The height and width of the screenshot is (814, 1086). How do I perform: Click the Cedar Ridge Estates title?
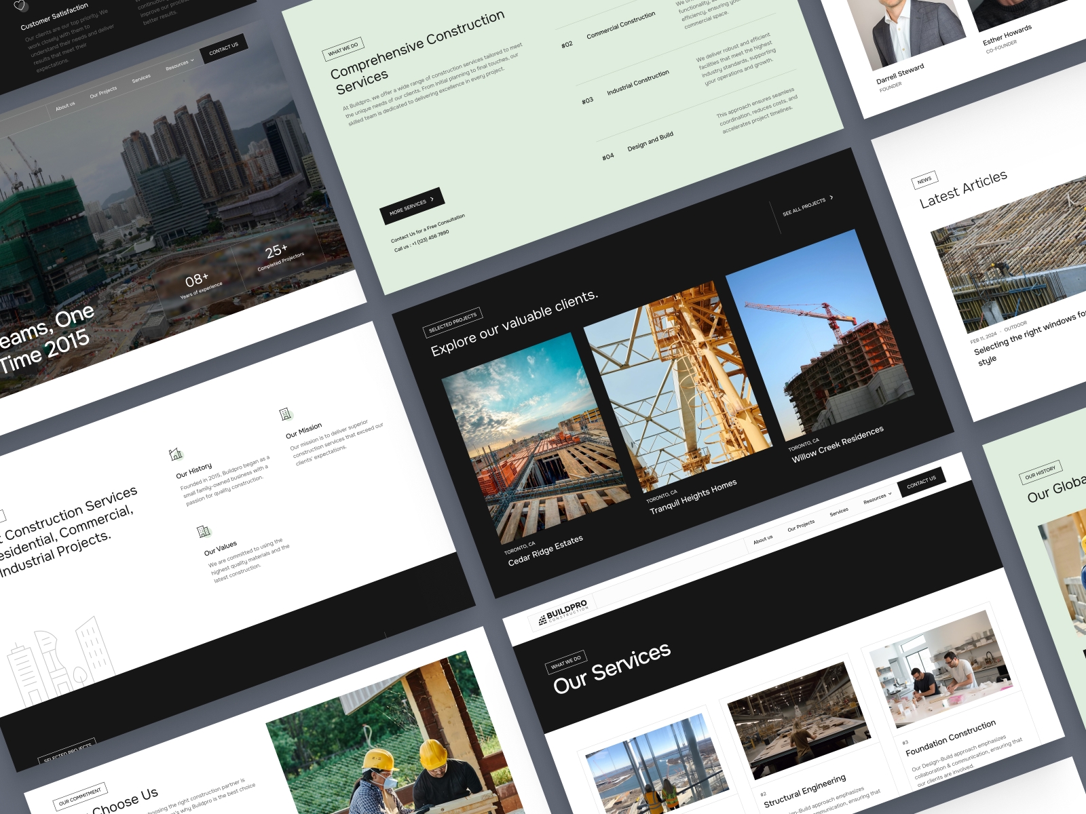(546, 551)
